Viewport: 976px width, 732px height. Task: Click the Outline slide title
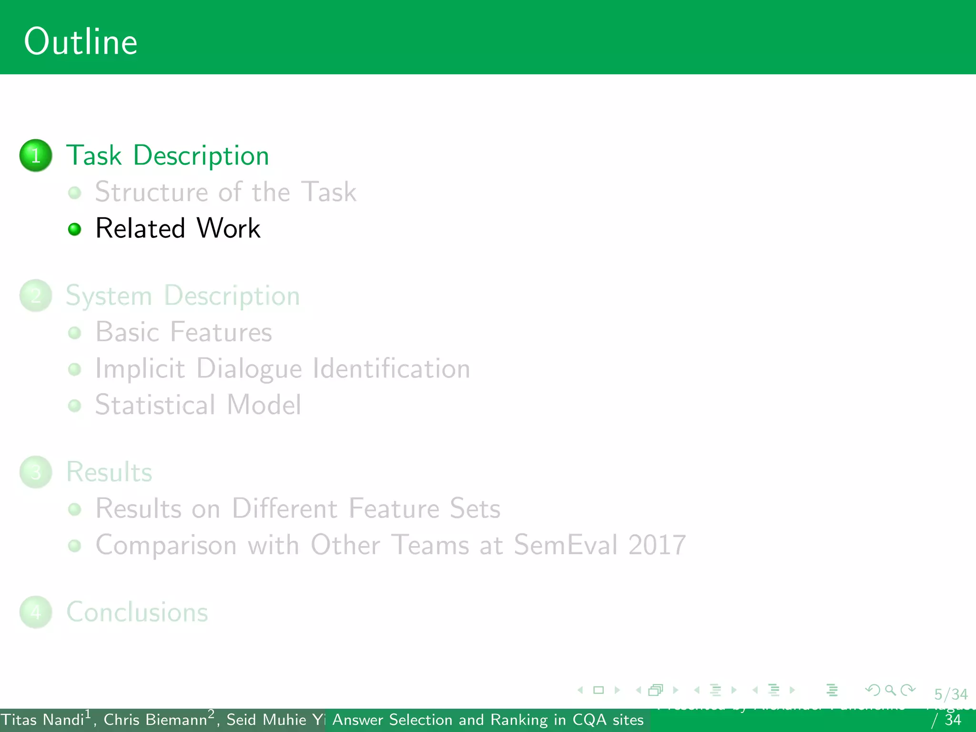pyautogui.click(x=81, y=41)
